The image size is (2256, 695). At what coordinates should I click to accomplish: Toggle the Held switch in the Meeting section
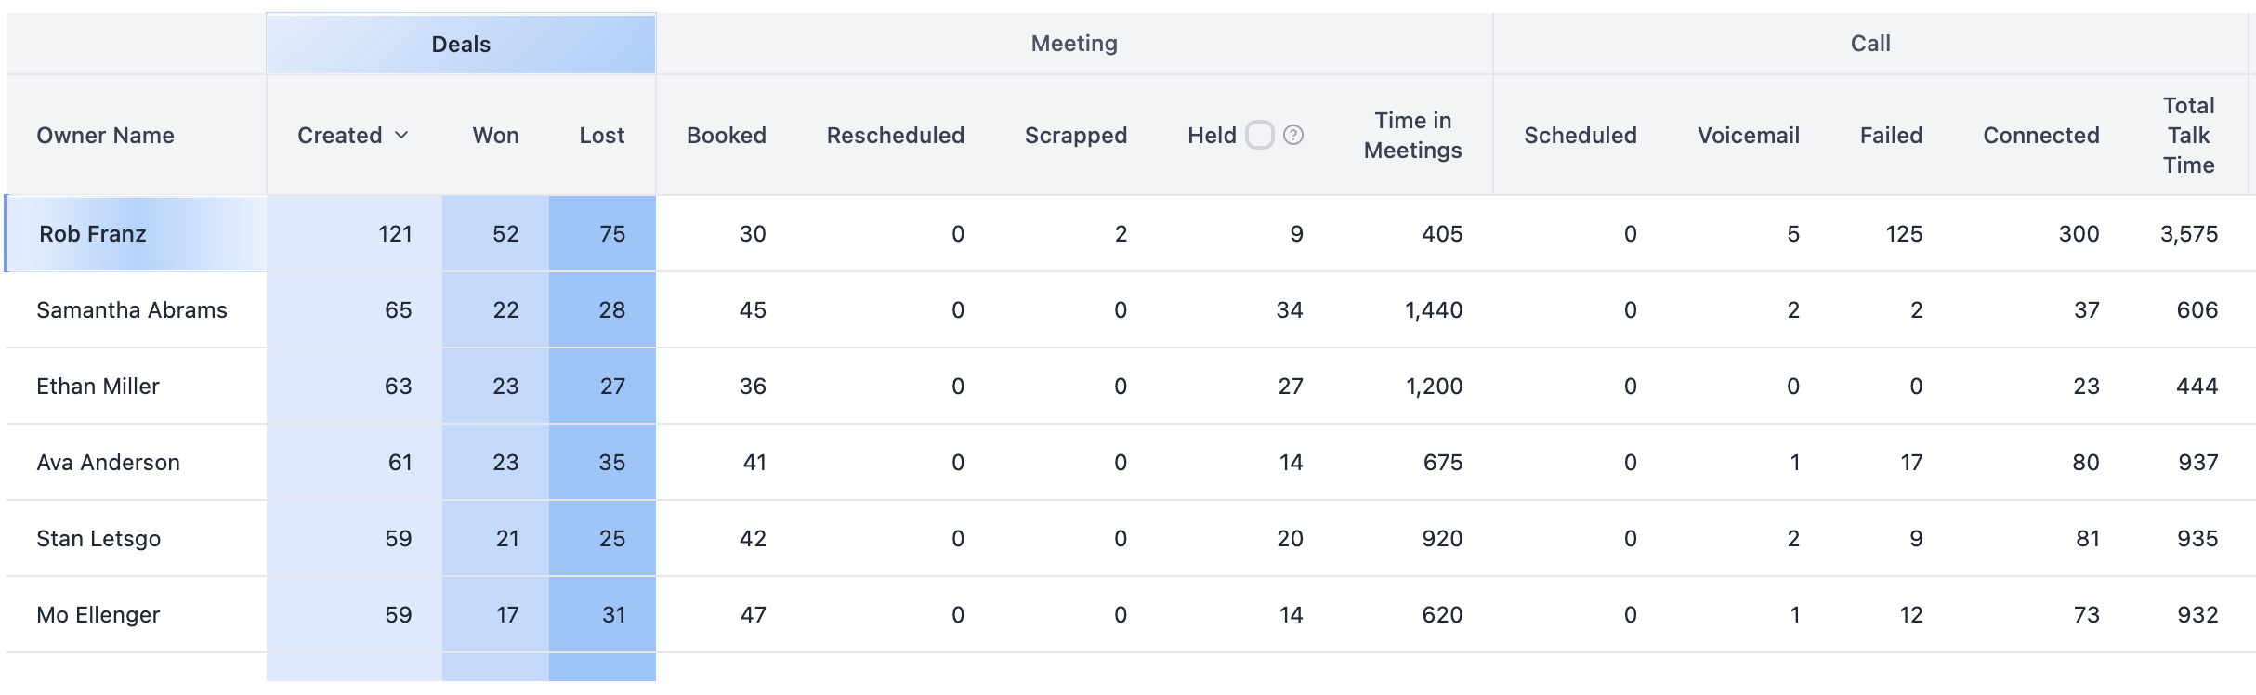tap(1260, 136)
